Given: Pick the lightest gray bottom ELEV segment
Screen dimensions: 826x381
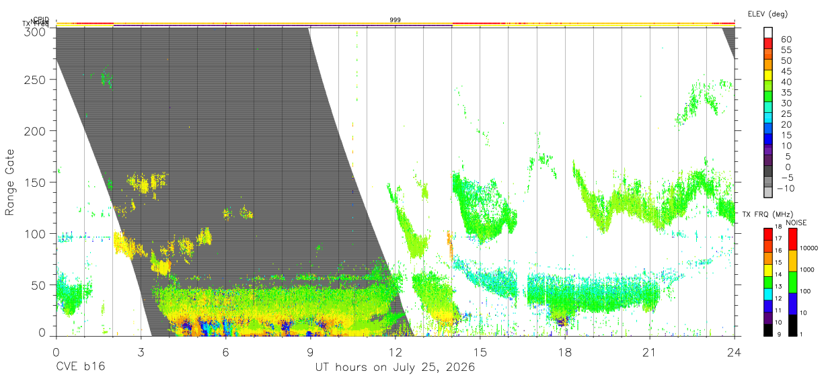Looking at the screenshot, I should 768,193.
